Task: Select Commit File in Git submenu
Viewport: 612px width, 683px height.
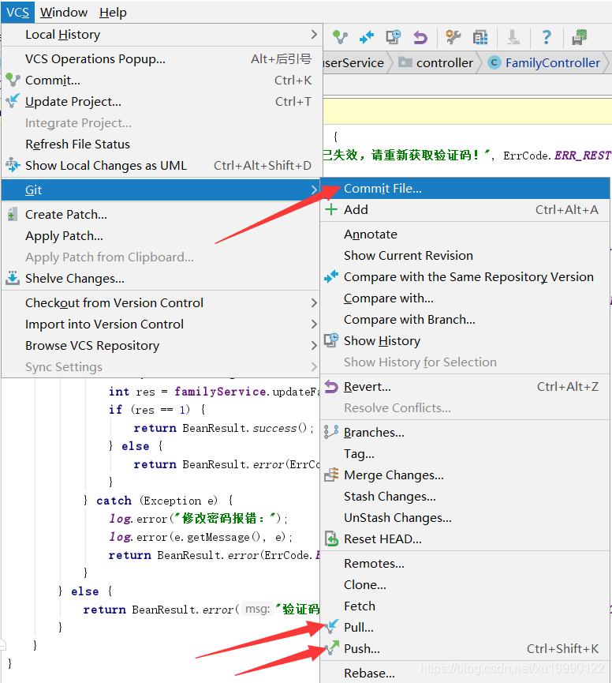Action: (x=465, y=189)
